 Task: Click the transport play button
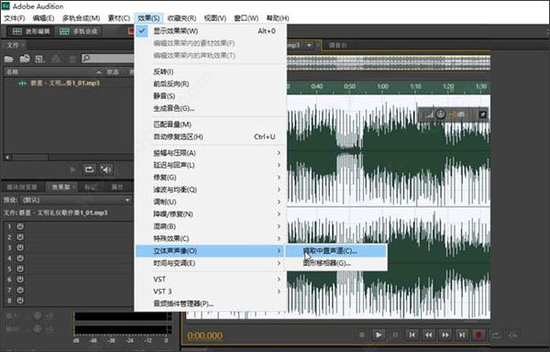378,335
